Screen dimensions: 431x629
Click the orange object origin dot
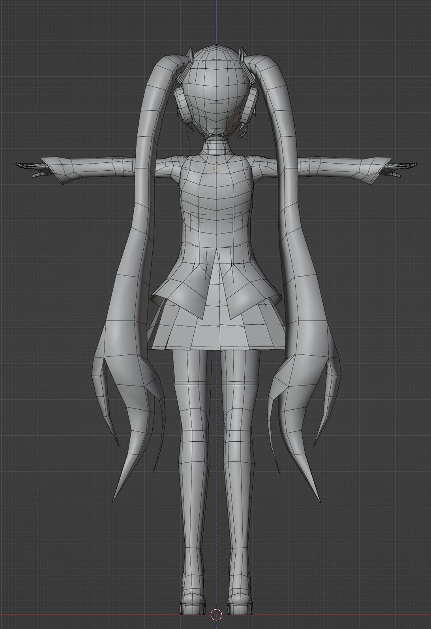[214, 168]
